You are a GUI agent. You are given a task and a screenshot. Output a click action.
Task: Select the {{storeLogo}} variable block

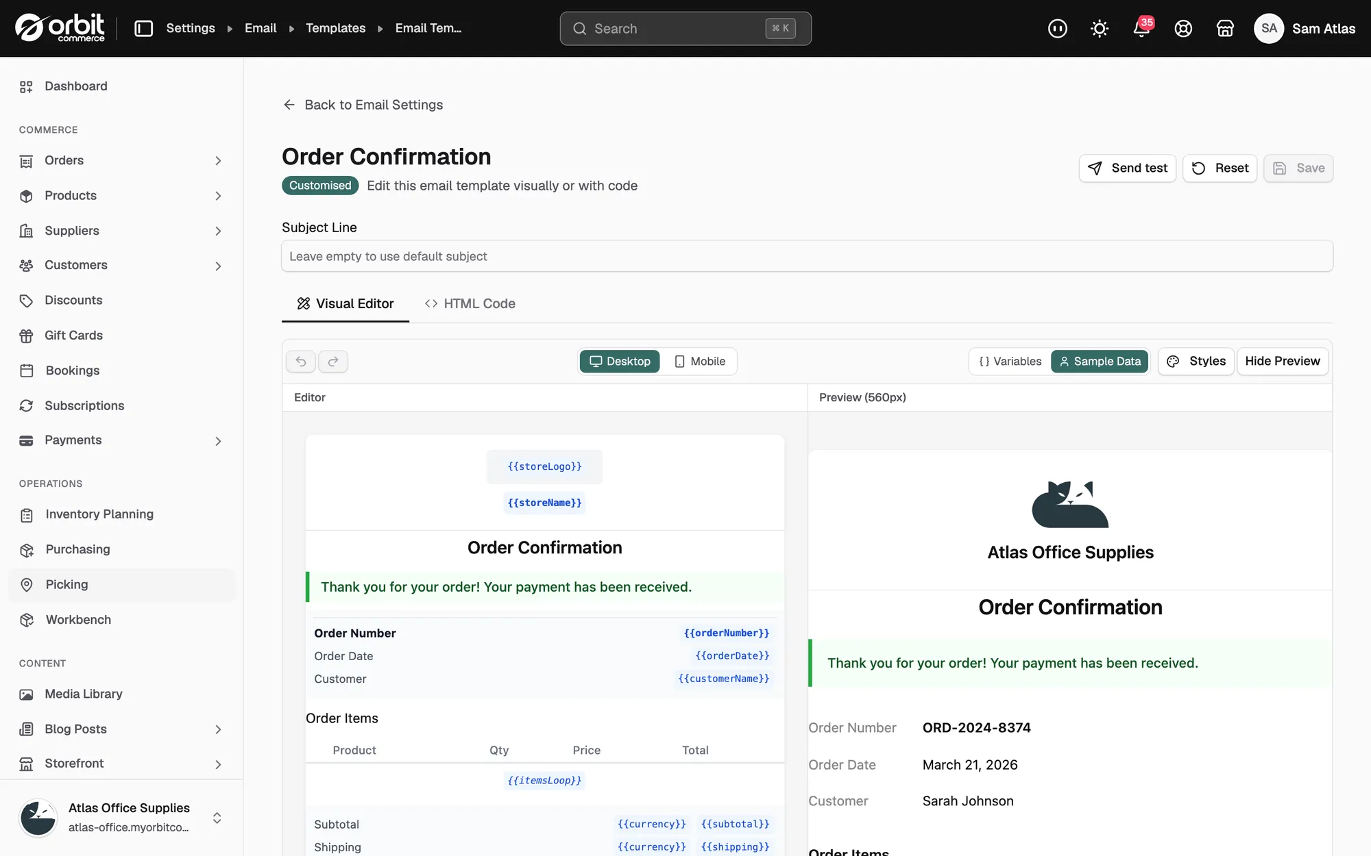544,466
